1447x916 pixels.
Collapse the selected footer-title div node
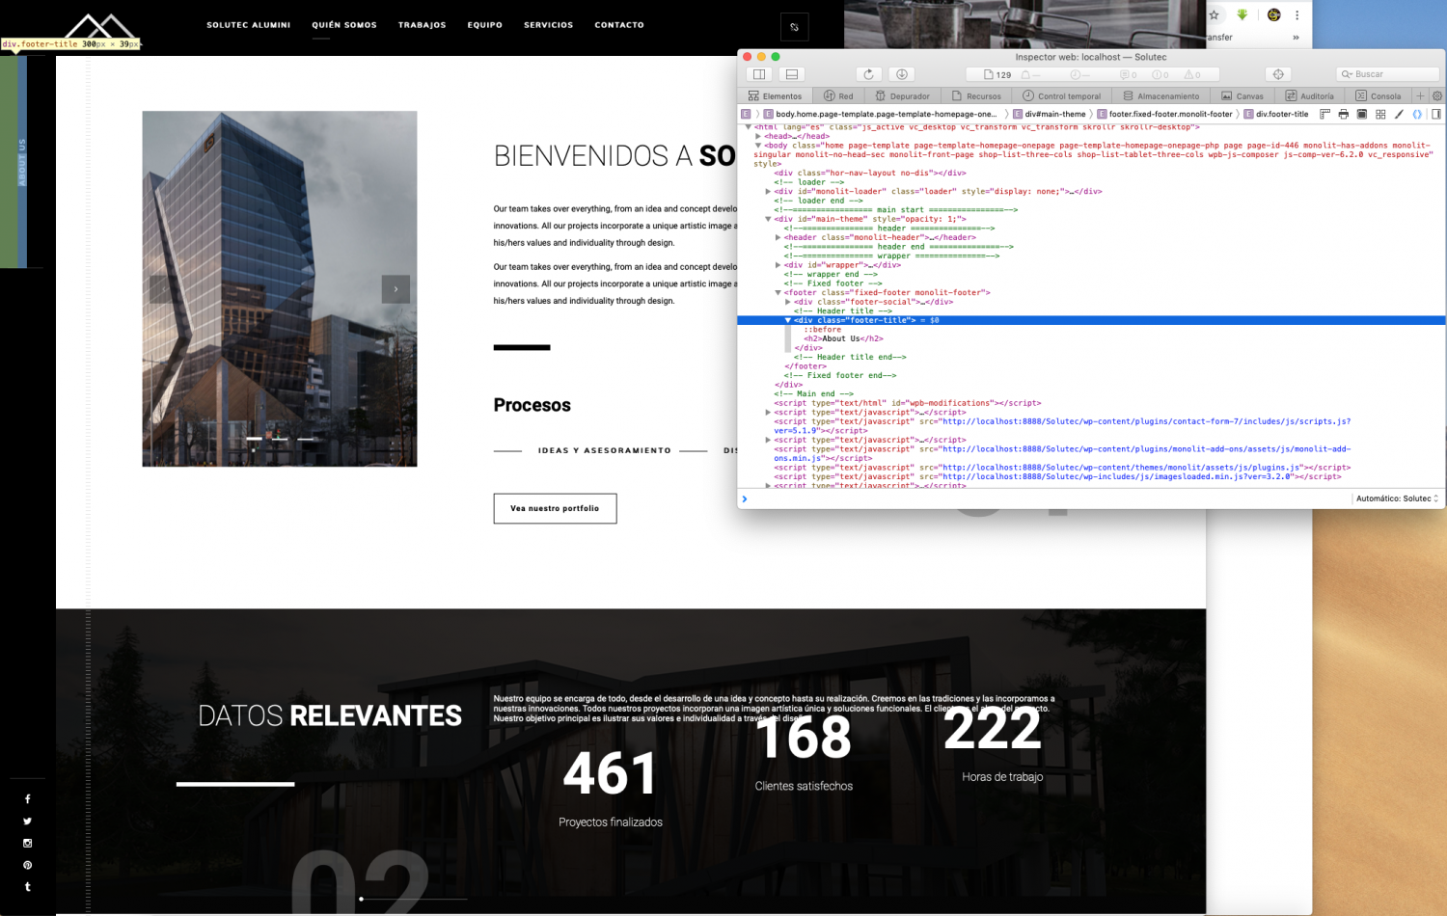click(788, 320)
